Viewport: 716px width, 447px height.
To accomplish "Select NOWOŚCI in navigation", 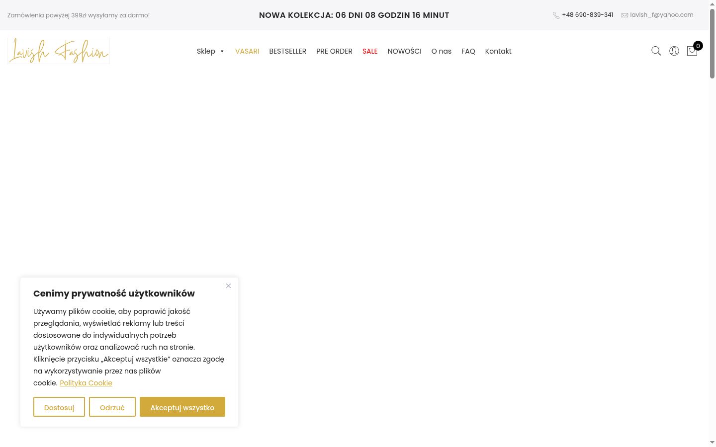I will (404, 51).
